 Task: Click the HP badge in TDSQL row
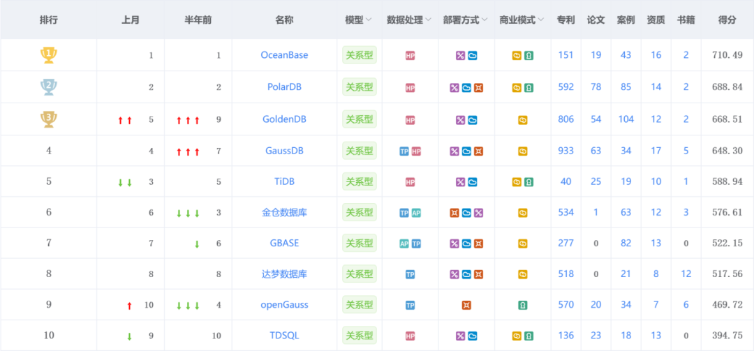click(411, 336)
